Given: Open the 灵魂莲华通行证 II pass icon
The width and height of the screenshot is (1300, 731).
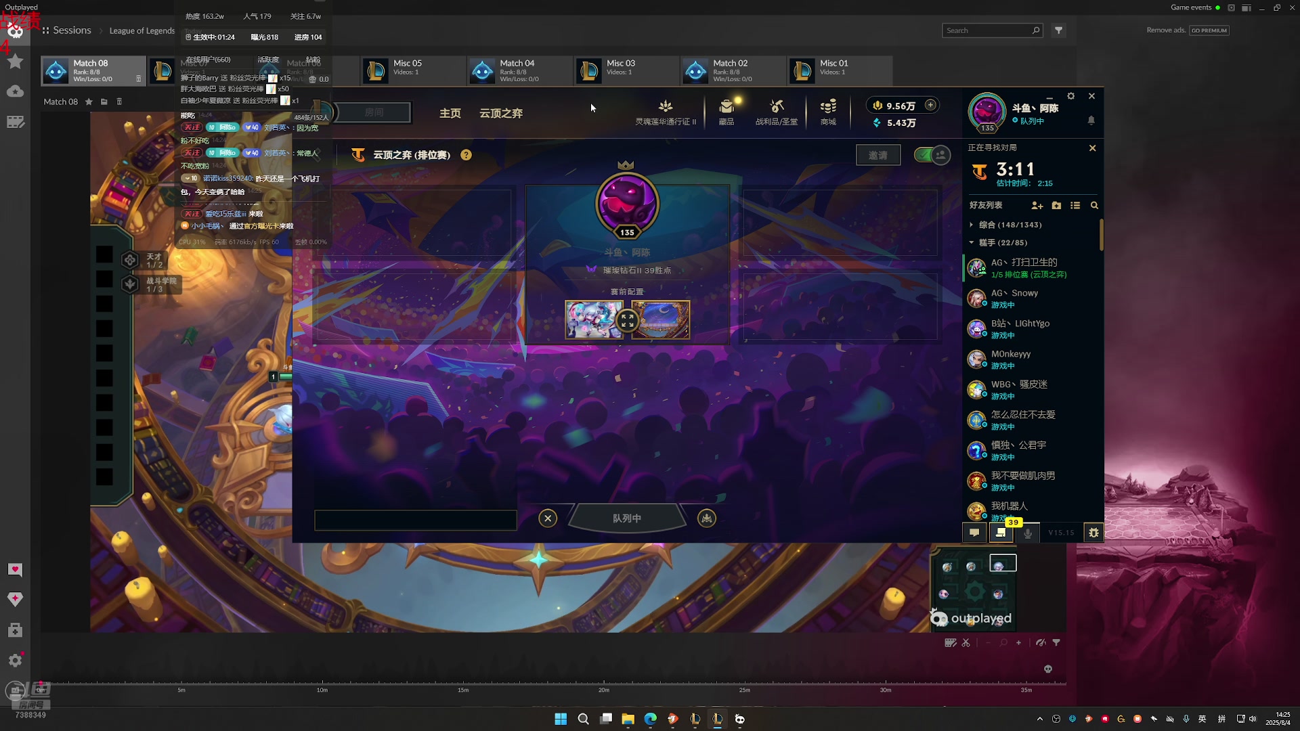Looking at the screenshot, I should tap(666, 112).
